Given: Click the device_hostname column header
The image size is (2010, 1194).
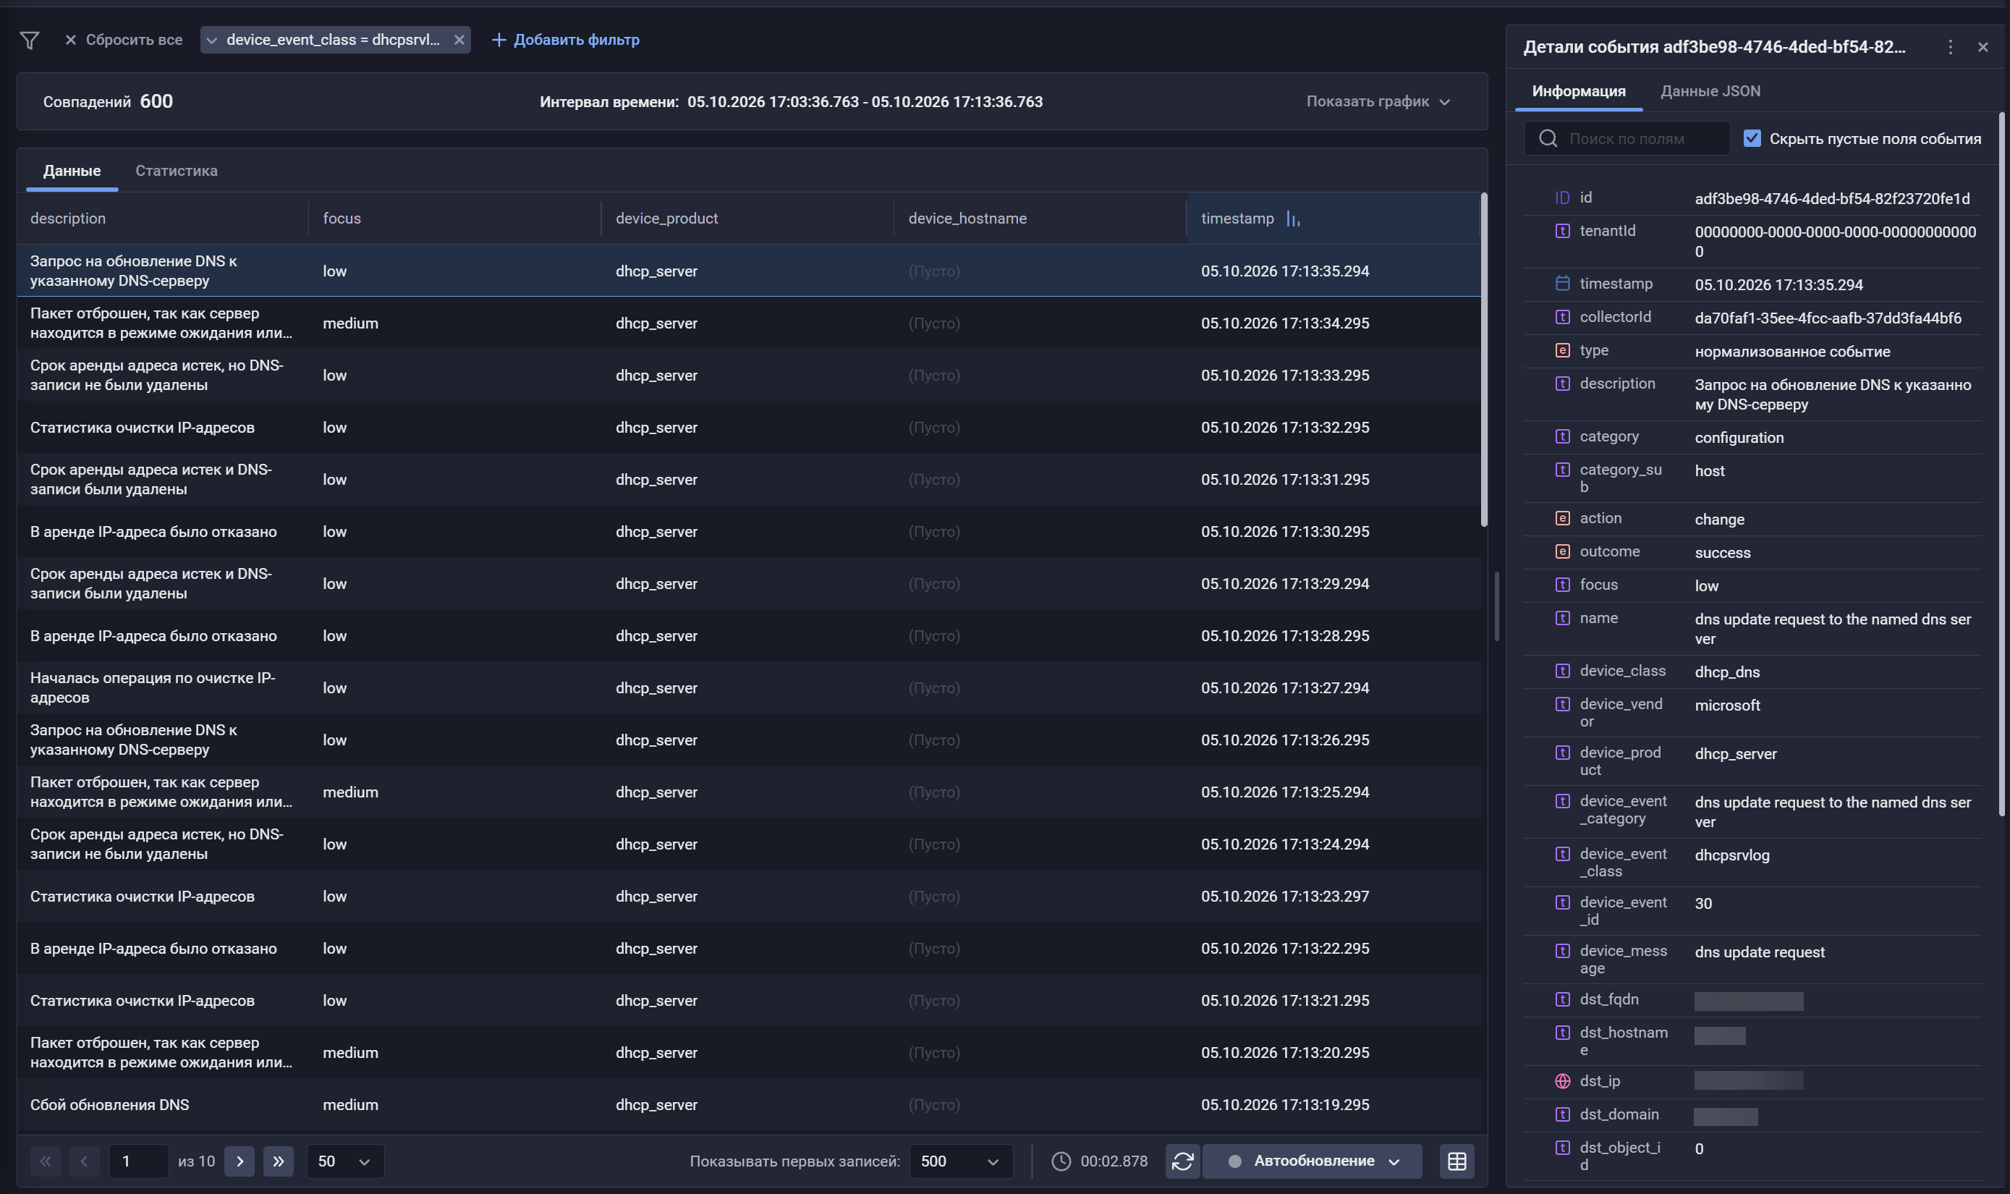Looking at the screenshot, I should click(x=967, y=219).
